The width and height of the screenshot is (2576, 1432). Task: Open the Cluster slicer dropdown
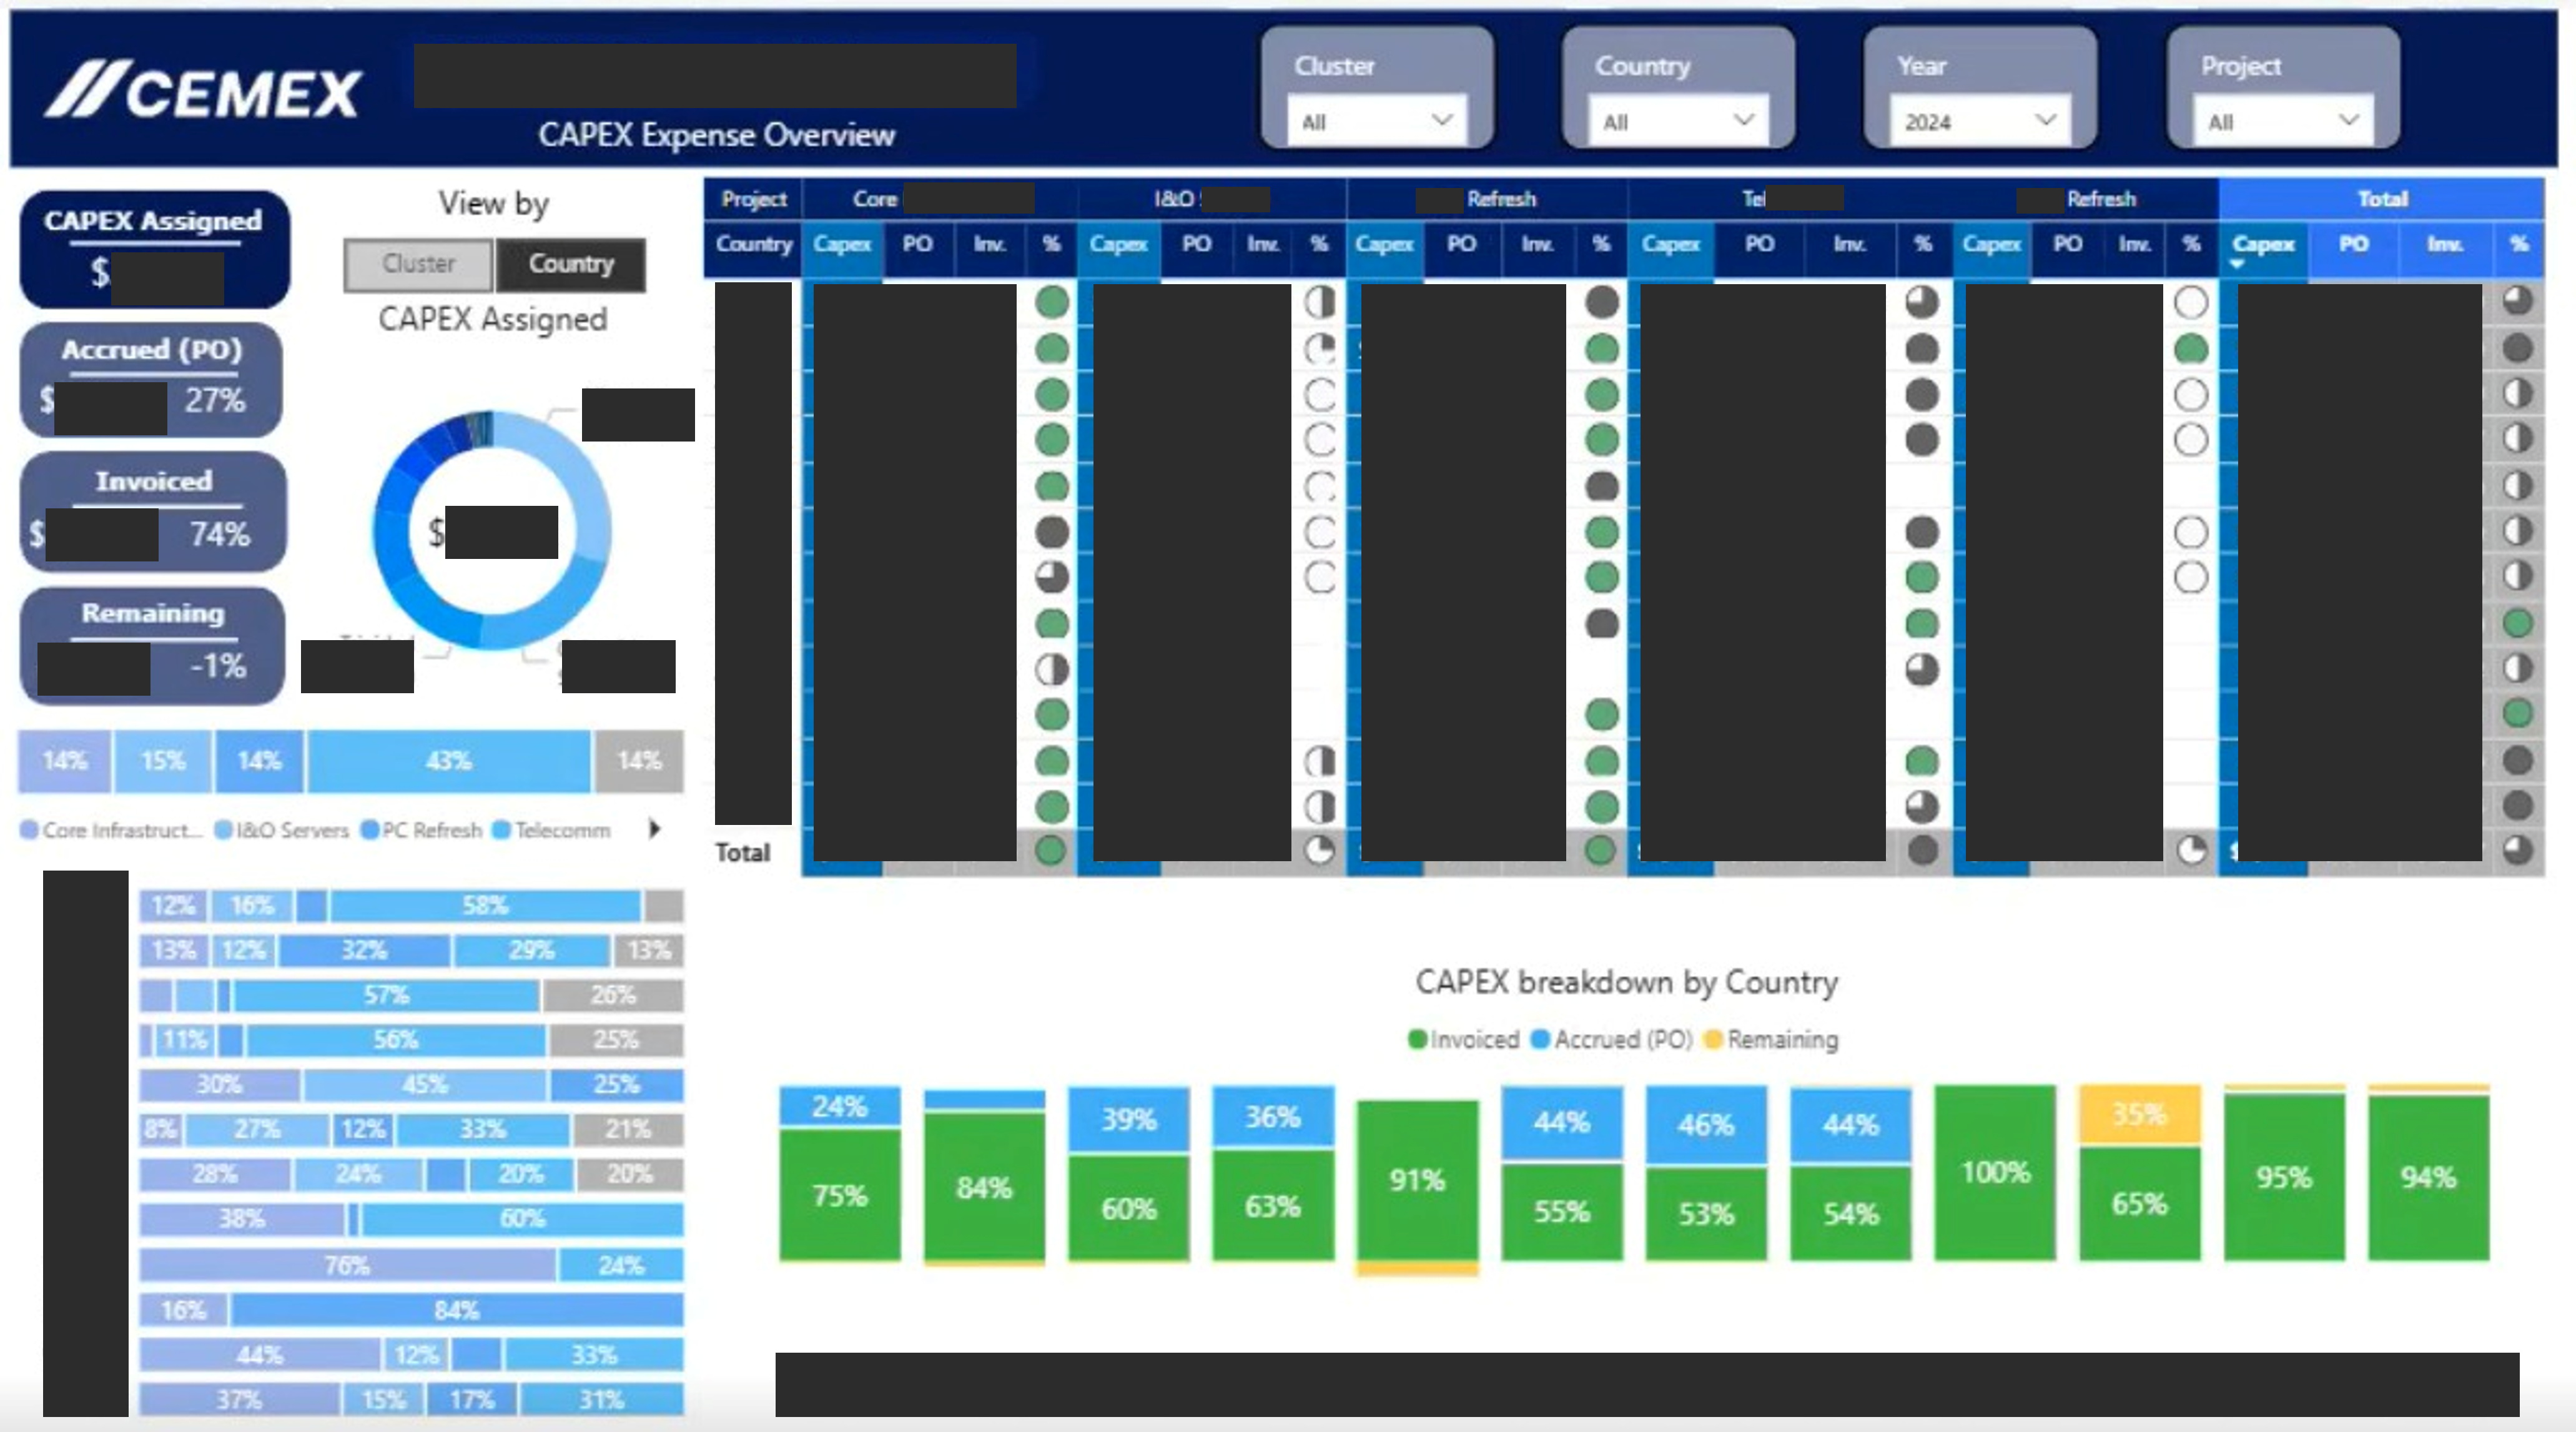click(x=1376, y=122)
